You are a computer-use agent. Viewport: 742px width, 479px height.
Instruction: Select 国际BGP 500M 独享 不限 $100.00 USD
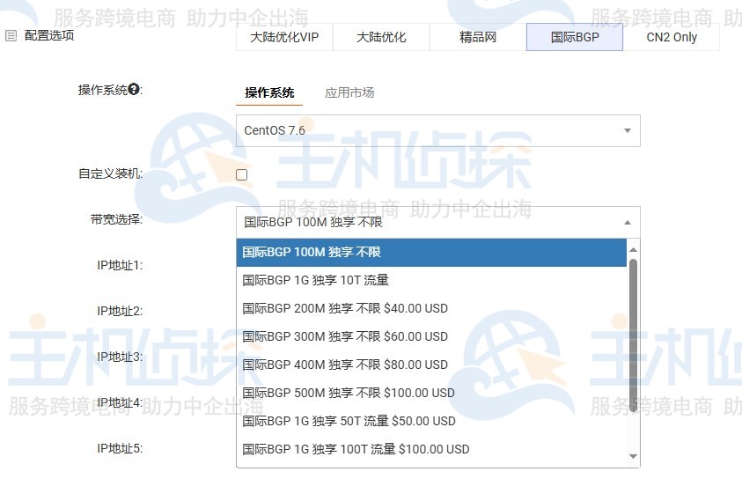coord(431,393)
